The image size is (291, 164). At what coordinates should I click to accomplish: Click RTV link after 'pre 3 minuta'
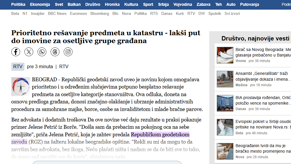click(64, 67)
